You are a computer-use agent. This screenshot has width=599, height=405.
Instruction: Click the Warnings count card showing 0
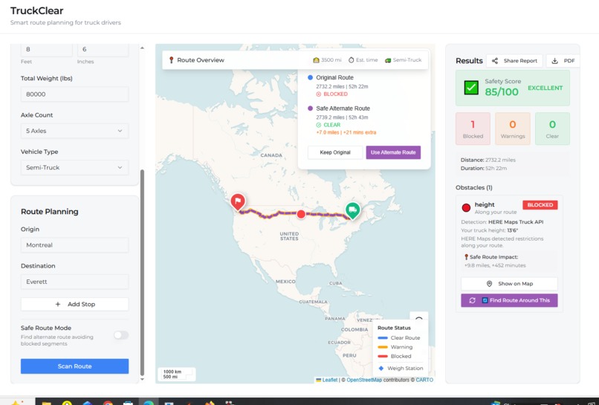click(513, 129)
